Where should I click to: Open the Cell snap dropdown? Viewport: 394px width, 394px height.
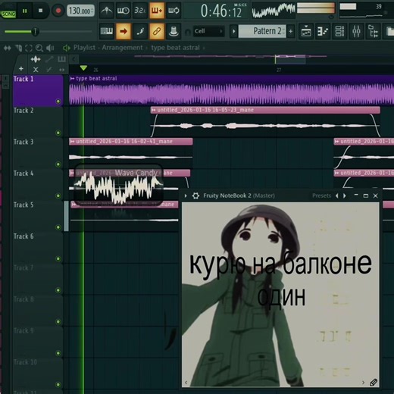[208, 31]
